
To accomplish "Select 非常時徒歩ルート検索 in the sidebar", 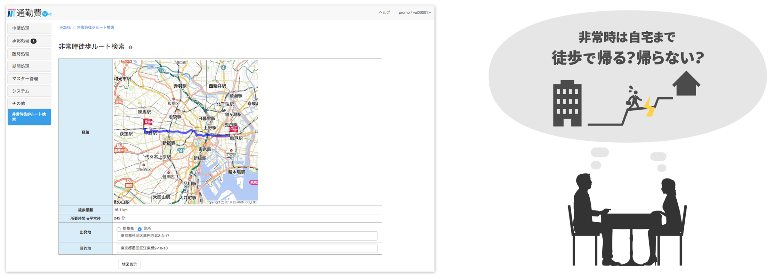I will pos(29,117).
